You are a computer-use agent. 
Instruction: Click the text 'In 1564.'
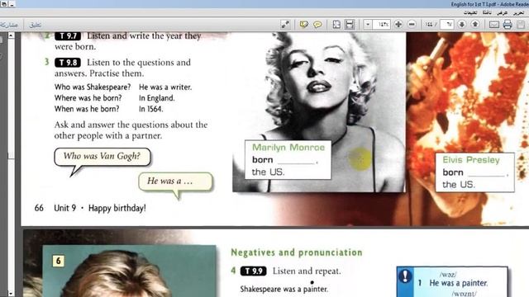click(150, 109)
